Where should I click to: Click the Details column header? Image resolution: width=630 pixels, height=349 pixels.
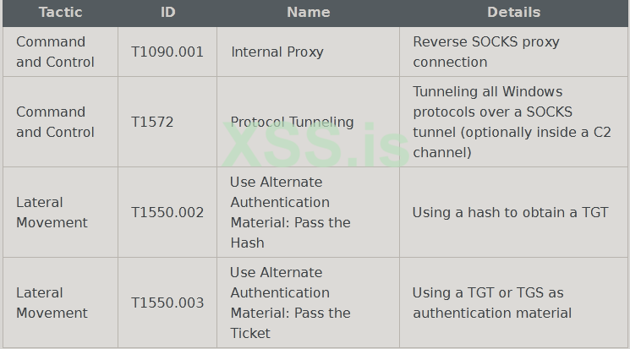(x=513, y=13)
